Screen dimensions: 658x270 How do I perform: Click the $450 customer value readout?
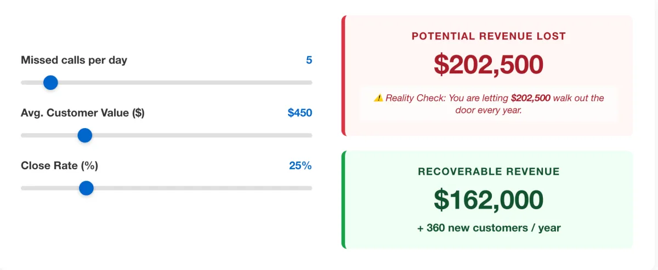pos(299,113)
